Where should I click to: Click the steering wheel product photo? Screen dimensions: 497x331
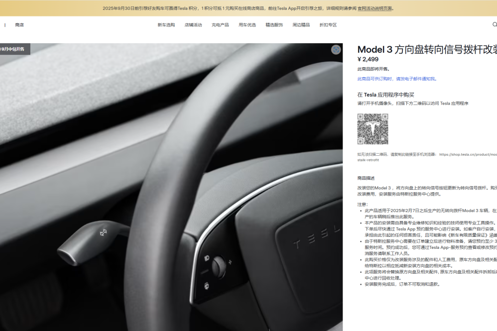171,189
